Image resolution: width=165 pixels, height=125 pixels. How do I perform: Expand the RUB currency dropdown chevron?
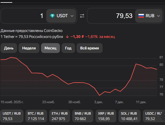point(158,16)
